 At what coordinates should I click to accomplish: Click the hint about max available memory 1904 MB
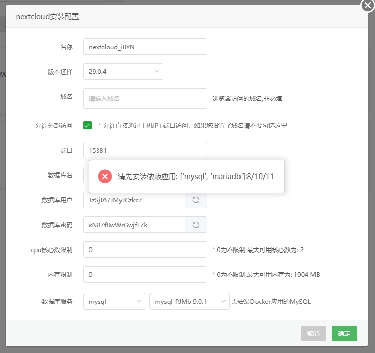pyautogui.click(x=266, y=275)
